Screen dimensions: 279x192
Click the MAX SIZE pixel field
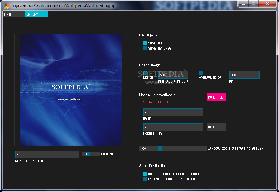[x=173, y=75]
